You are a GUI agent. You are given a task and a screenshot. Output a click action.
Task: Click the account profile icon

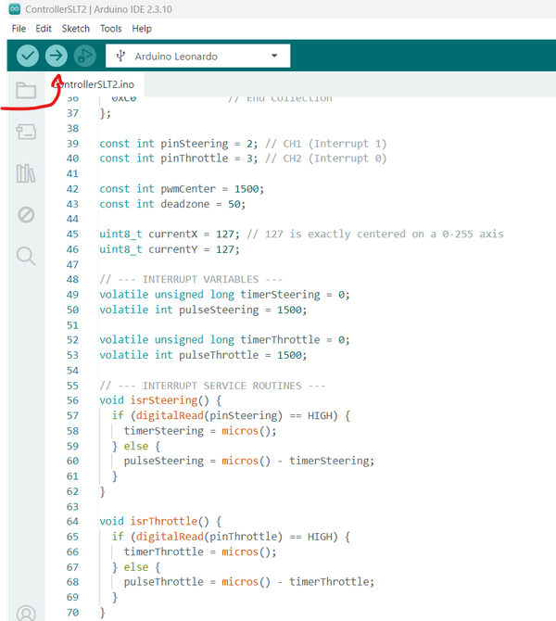click(26, 613)
